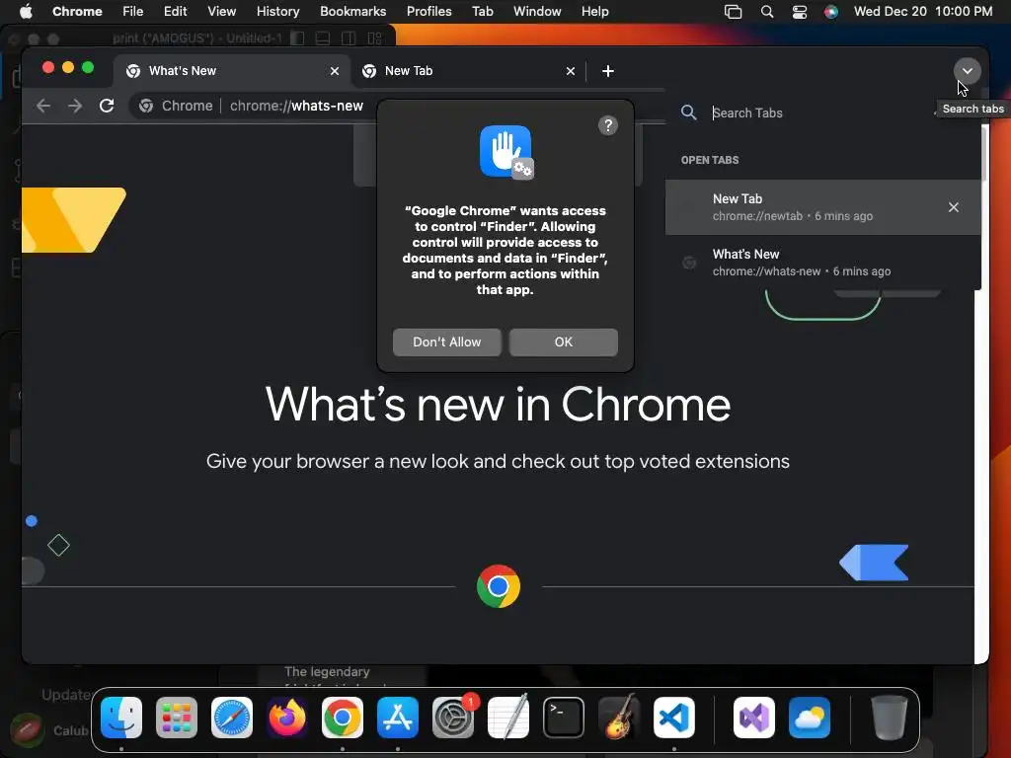Open the Weather app from the Dock
Image resolution: width=1011 pixels, height=758 pixels.
[810, 718]
